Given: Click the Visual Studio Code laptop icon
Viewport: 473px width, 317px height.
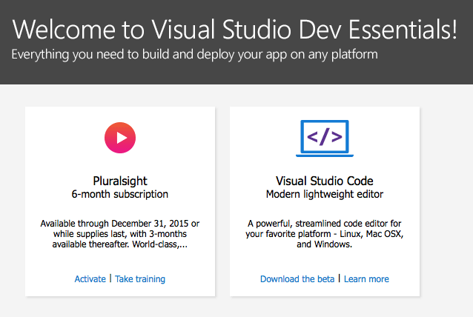Looking at the screenshot, I should pyautogui.click(x=325, y=139).
